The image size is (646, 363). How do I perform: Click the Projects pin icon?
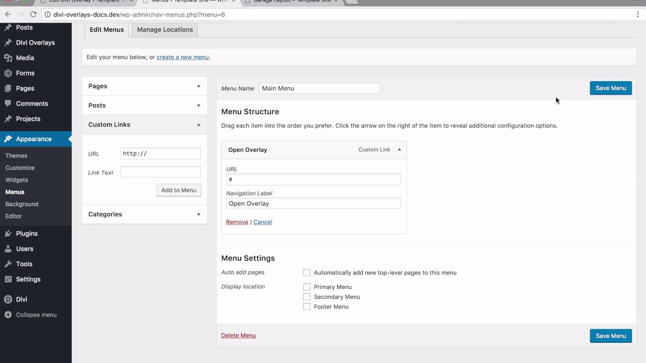pos(8,119)
